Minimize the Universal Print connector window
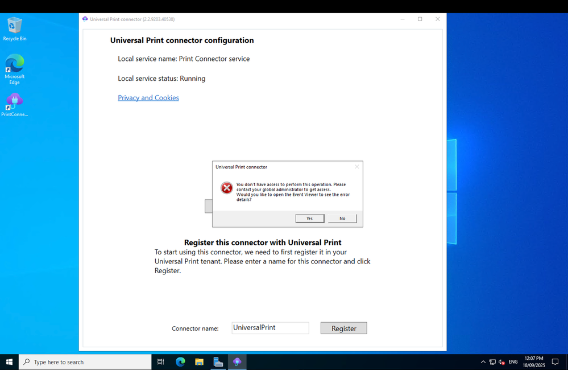 point(403,19)
